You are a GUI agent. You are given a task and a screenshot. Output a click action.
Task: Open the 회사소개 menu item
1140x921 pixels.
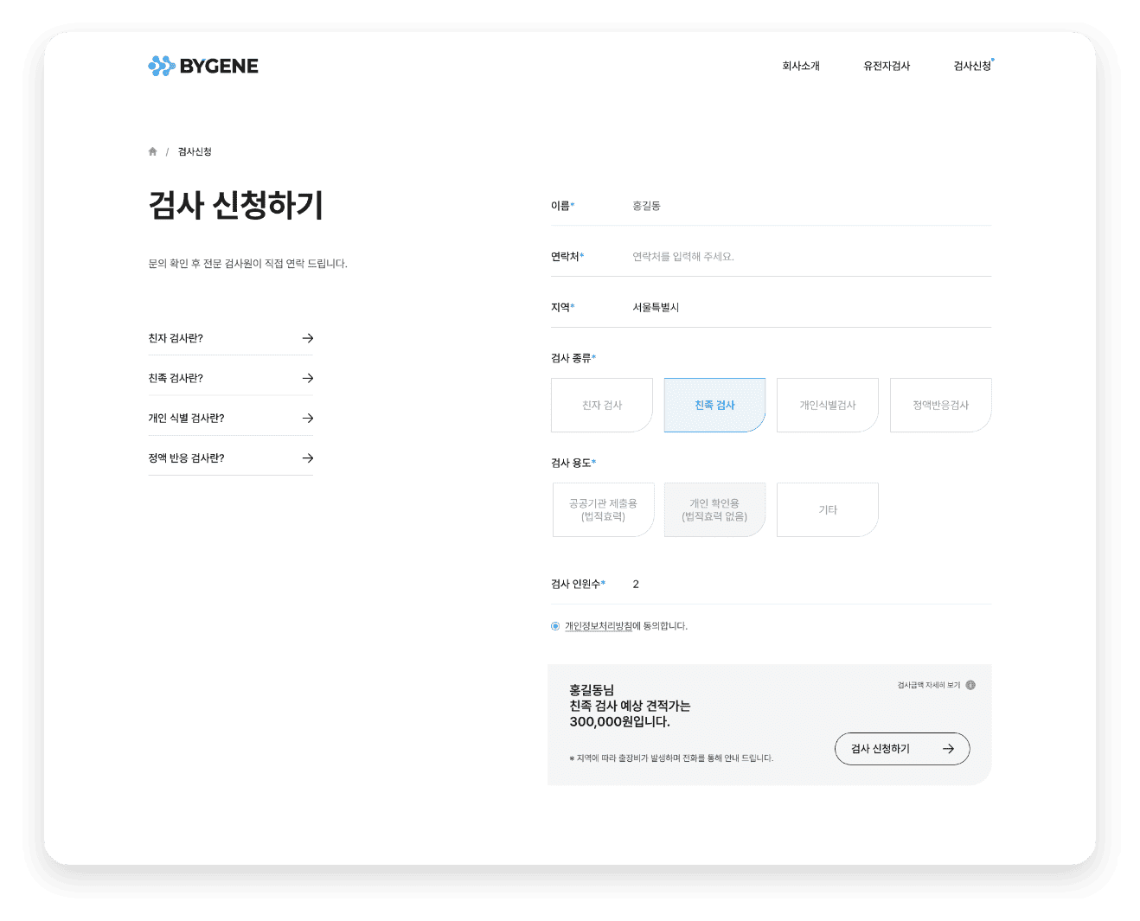click(801, 66)
